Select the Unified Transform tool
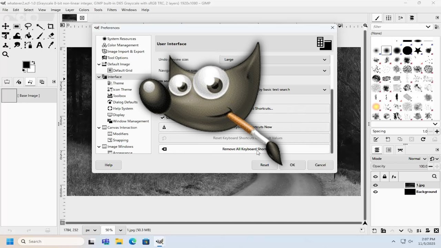The height and width of the screenshot is (248, 441). (6, 35)
